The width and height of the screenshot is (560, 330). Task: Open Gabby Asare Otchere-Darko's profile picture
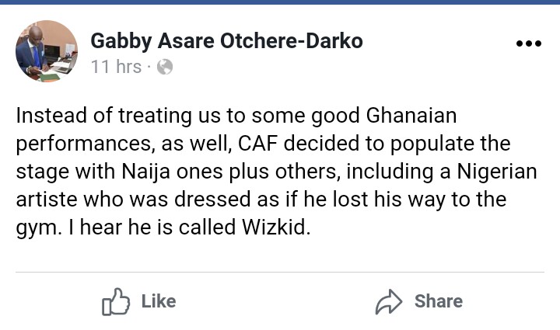pos(47,51)
